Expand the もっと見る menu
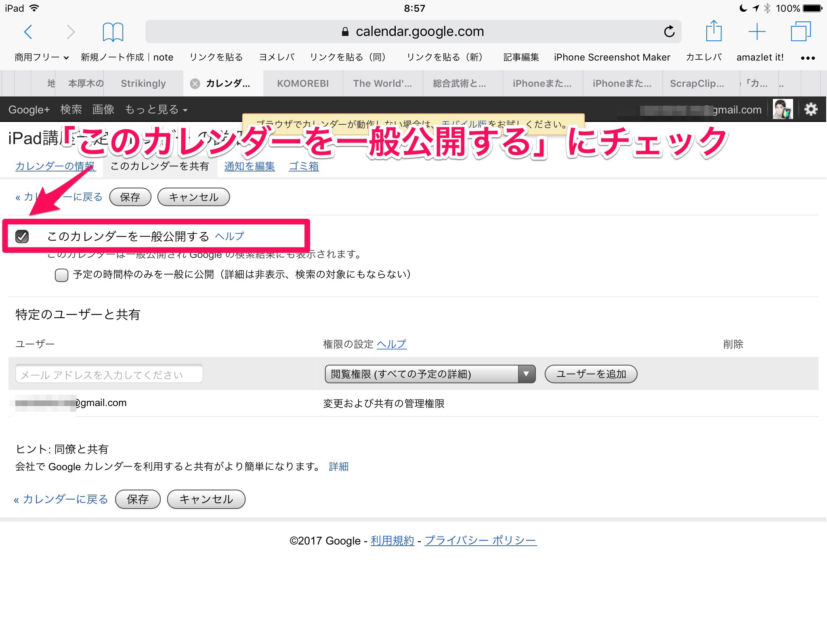The image size is (827, 620). point(156,110)
